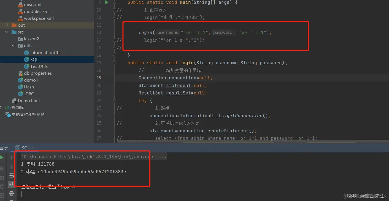389x201 pixels.
Task: Click the Statement statement=null line
Action: 173,86
